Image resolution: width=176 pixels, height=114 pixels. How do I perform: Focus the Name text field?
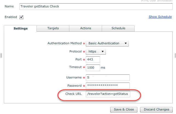(96, 6)
